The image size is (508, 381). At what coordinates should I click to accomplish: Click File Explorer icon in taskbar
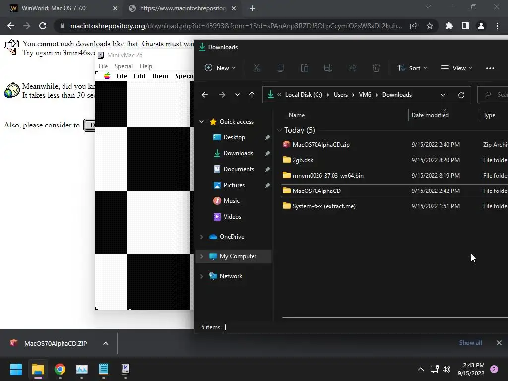(x=38, y=369)
